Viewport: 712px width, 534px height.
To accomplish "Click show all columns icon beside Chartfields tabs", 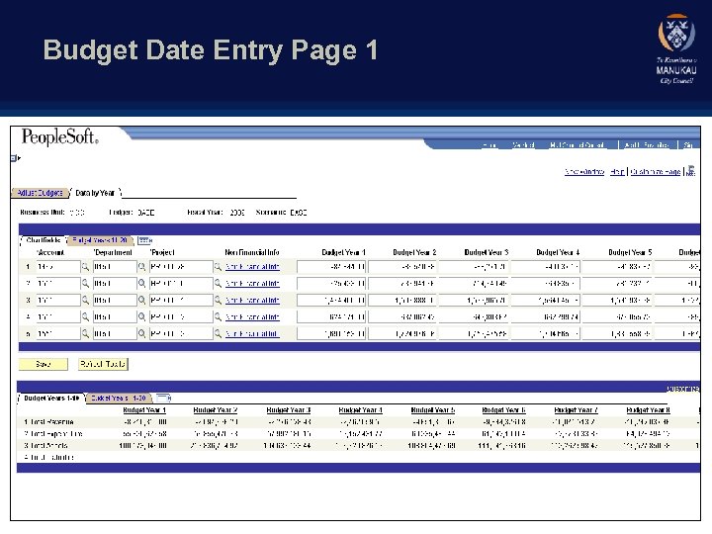I will 144,240.
